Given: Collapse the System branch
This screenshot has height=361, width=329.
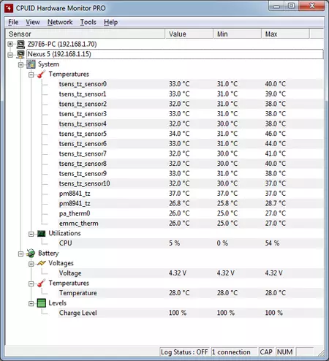Looking at the screenshot, I should coord(20,65).
